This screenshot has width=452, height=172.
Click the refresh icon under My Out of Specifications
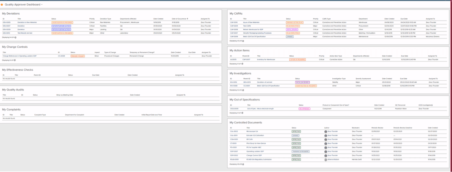[x=242, y=113]
